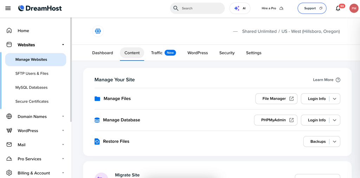360x178 pixels.
Task: Click the PHPMyAdmin button
Action: 276,120
